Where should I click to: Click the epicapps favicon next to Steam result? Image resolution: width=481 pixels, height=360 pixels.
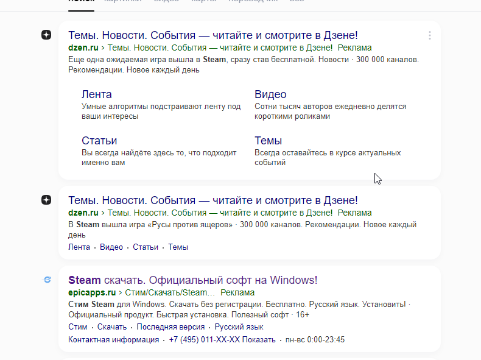point(46,280)
